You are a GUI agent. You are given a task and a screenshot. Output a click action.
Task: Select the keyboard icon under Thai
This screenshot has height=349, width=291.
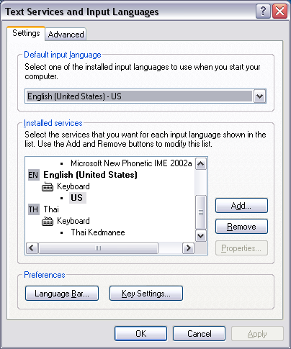pyautogui.click(x=48, y=221)
